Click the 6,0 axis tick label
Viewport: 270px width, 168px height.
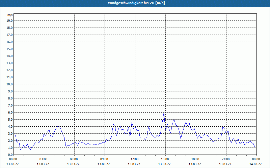(10, 113)
